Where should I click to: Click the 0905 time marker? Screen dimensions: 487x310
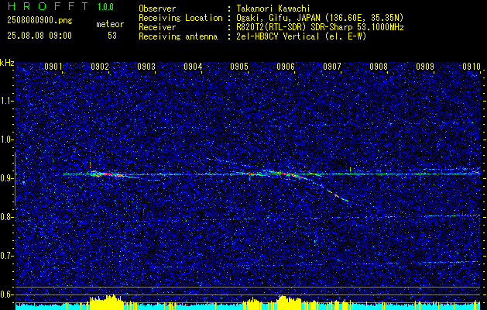[239, 67]
